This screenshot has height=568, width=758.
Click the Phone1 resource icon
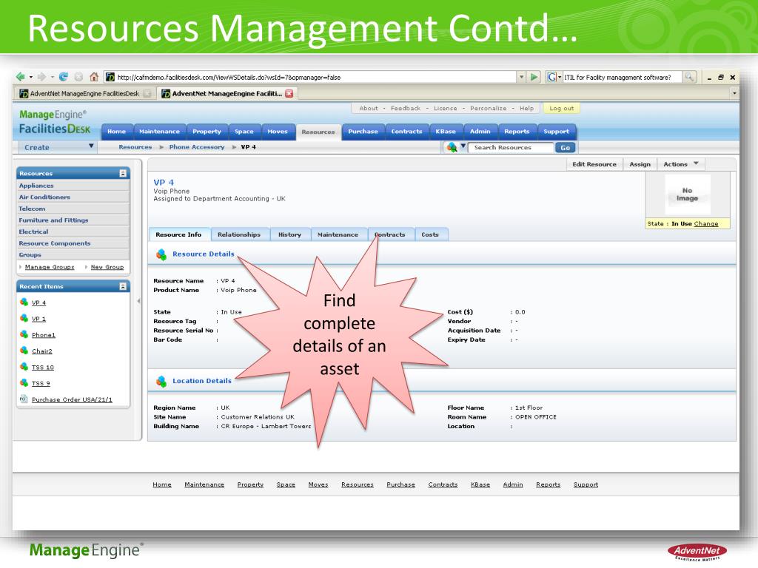[24, 334]
